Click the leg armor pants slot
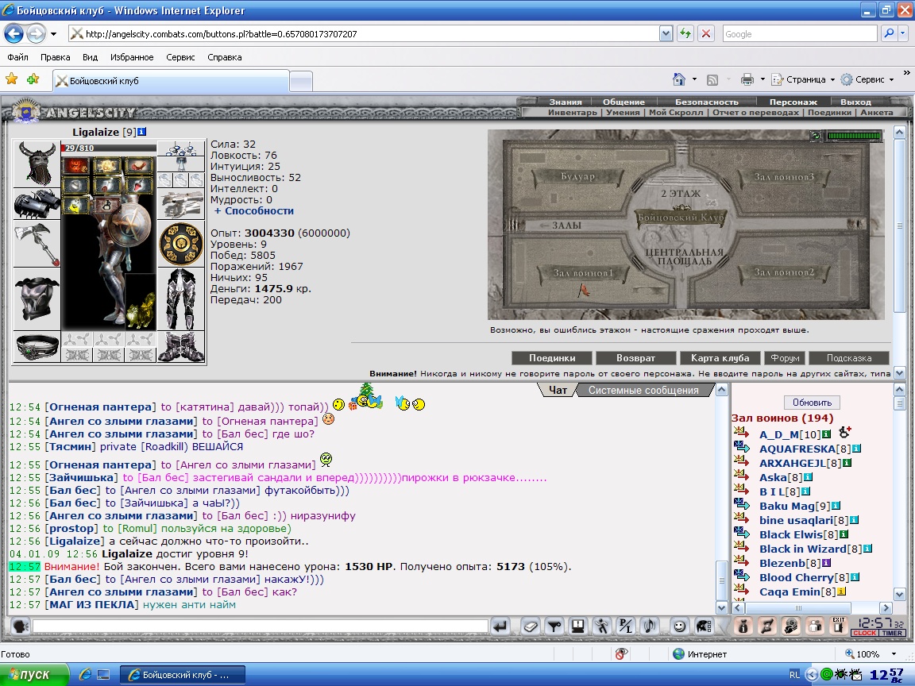This screenshot has height=686, width=915. tap(181, 299)
